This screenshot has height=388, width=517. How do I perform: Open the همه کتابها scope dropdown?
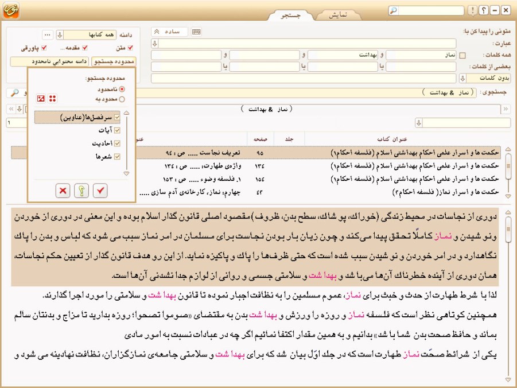pyautogui.click(x=60, y=34)
